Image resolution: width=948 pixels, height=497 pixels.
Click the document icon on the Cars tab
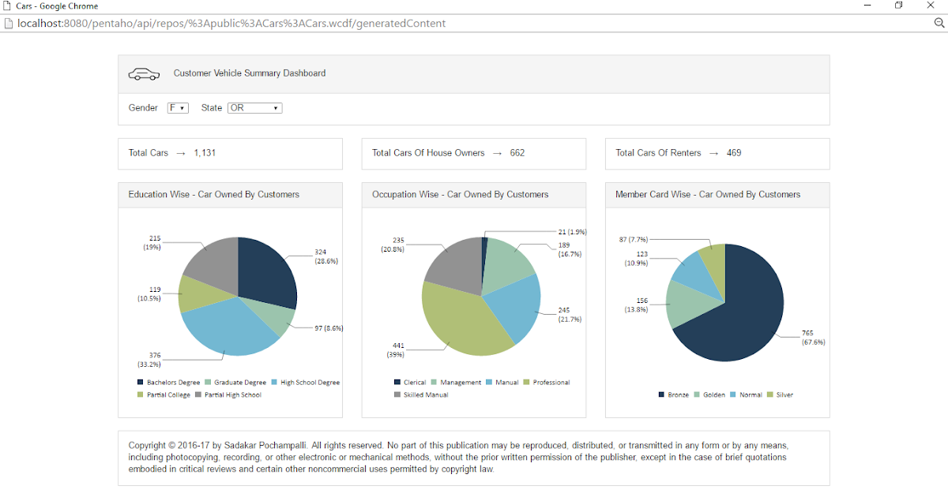(x=9, y=6)
